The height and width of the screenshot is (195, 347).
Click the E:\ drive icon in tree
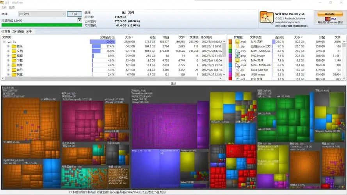point(10,42)
